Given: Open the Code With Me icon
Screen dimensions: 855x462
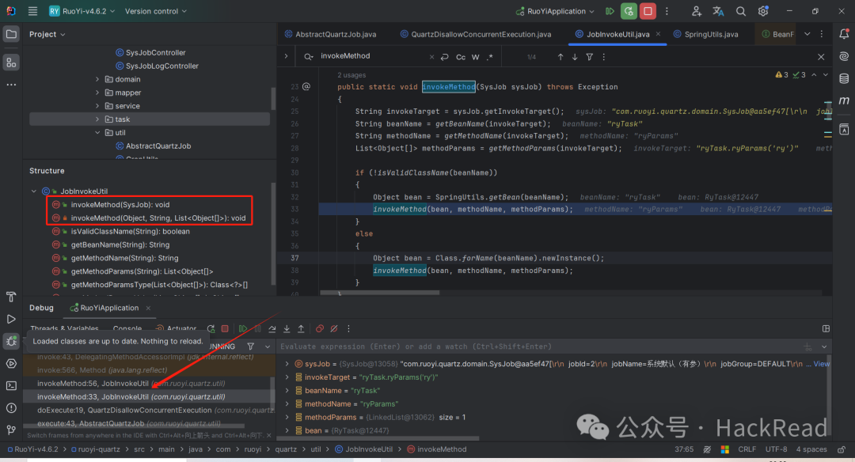Looking at the screenshot, I should (x=697, y=11).
